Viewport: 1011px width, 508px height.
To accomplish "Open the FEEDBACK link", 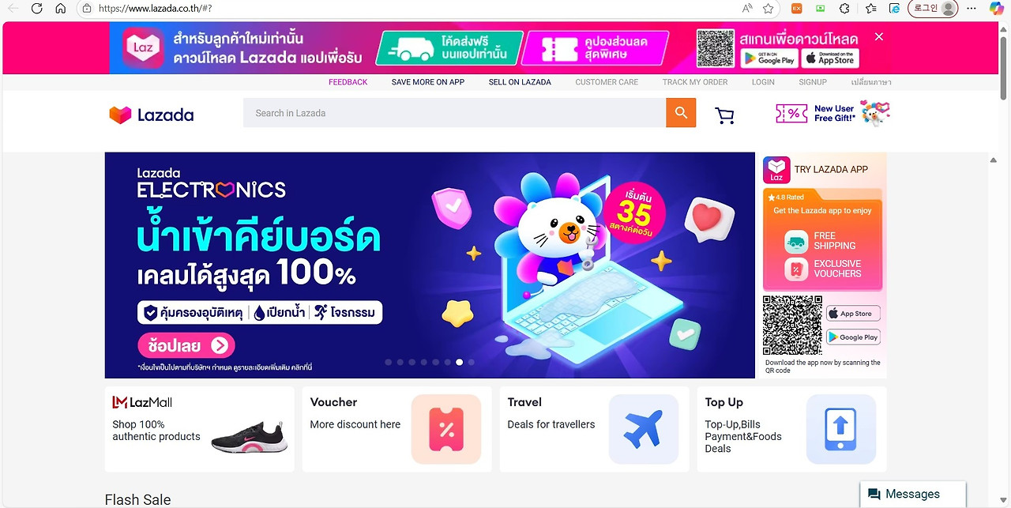I will (348, 82).
